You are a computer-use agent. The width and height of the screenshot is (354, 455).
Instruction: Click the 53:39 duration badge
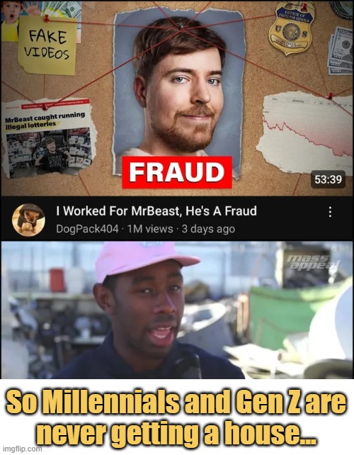(x=328, y=179)
